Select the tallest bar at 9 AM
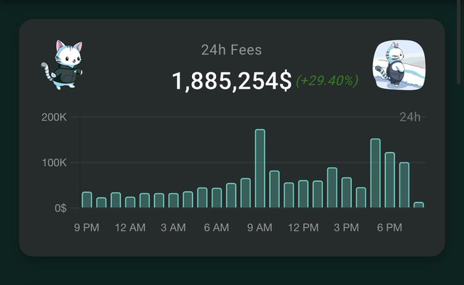 [260, 168]
